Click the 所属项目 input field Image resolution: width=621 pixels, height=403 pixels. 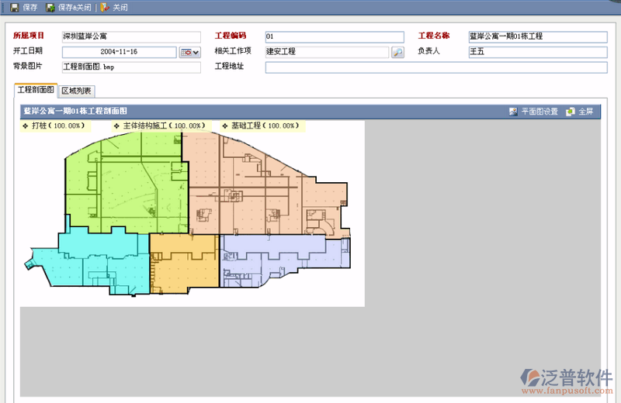131,36
